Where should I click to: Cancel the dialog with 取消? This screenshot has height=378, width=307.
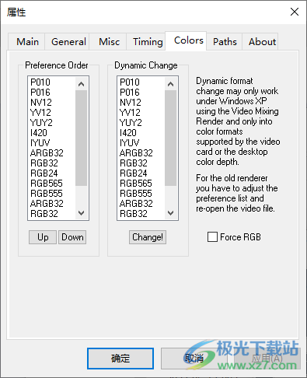pyautogui.click(x=194, y=359)
